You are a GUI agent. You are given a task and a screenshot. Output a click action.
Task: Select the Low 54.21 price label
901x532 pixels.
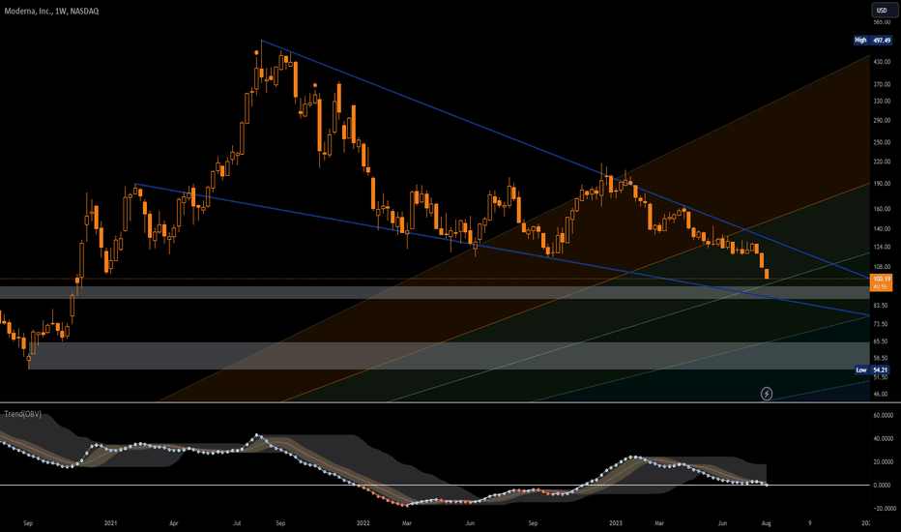873,369
